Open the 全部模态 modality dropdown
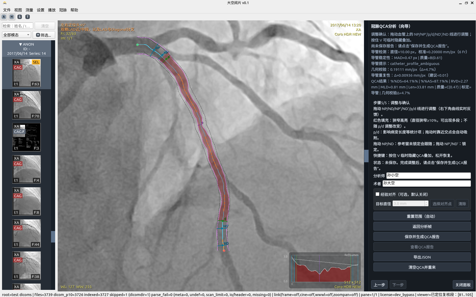The height and width of the screenshot is (297, 476). 17,35
